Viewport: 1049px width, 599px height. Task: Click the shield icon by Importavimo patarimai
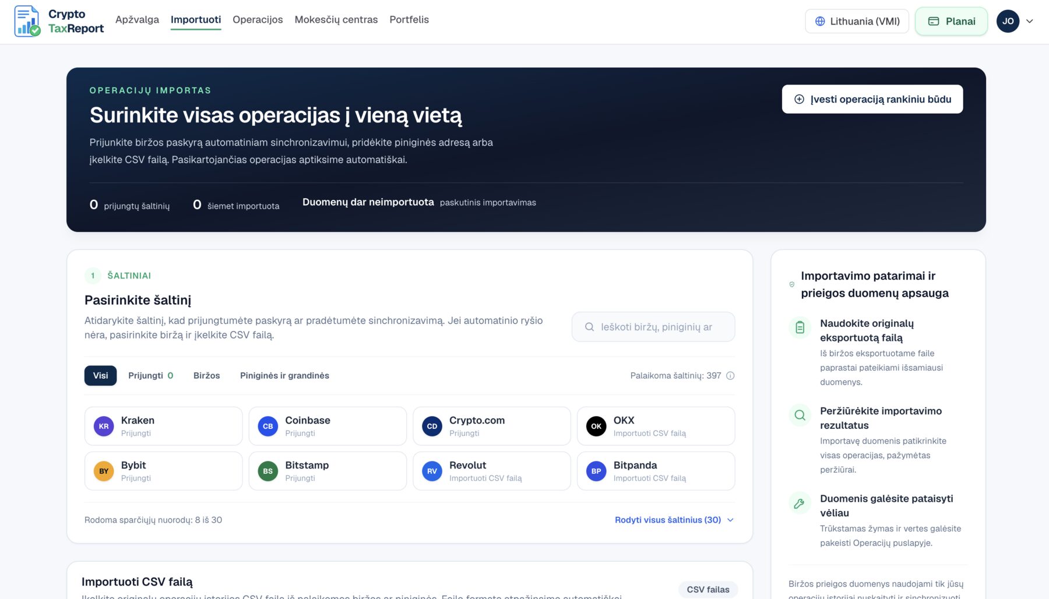(791, 284)
